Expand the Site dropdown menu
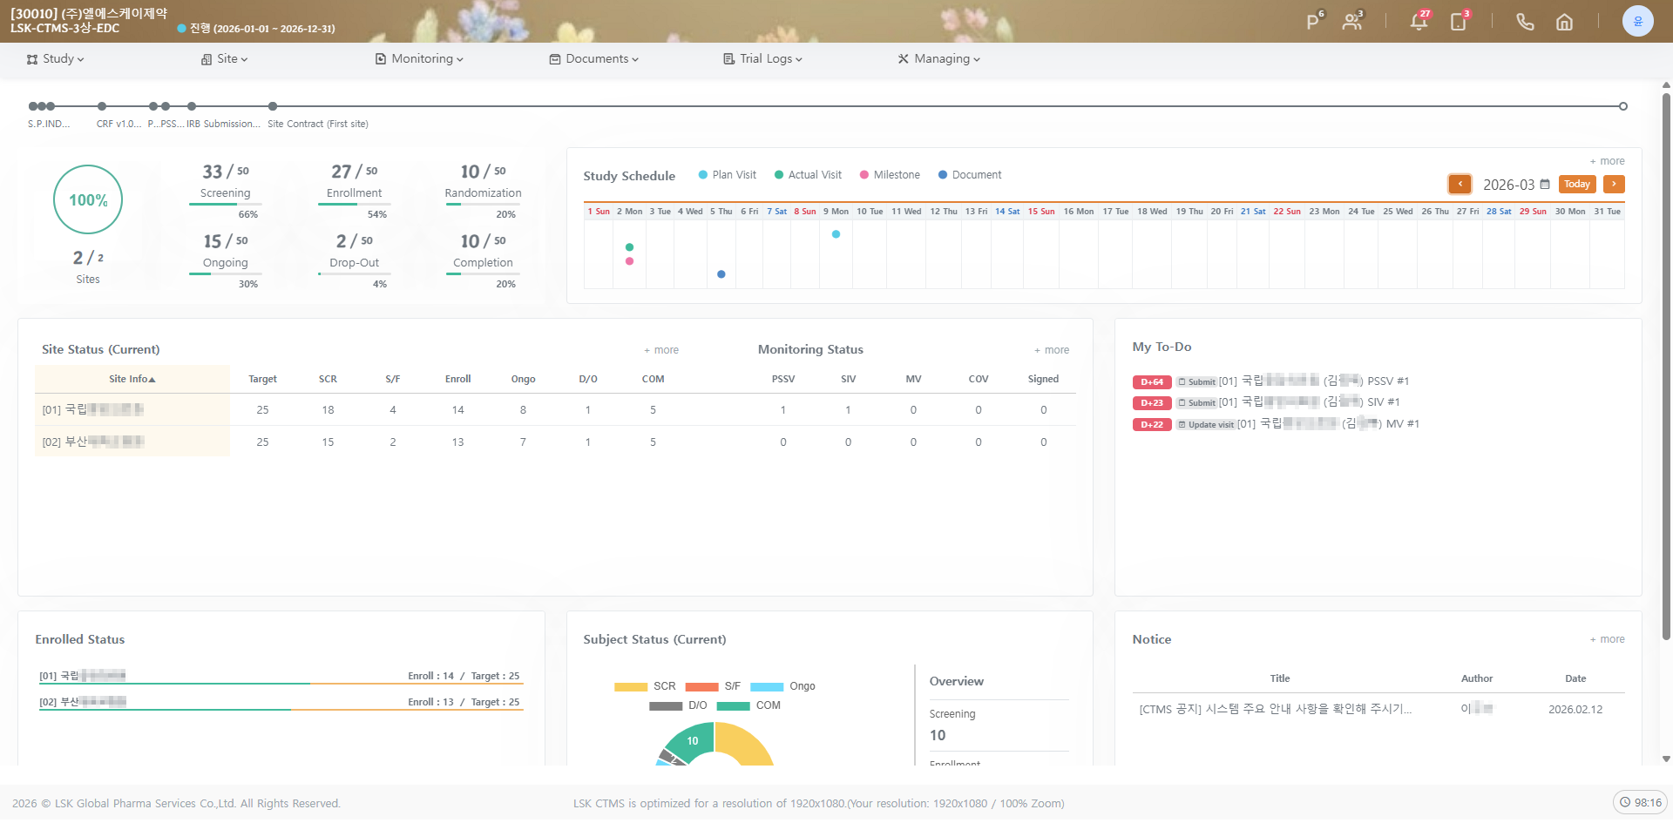Screen dimensions: 1673x823 [x=224, y=58]
